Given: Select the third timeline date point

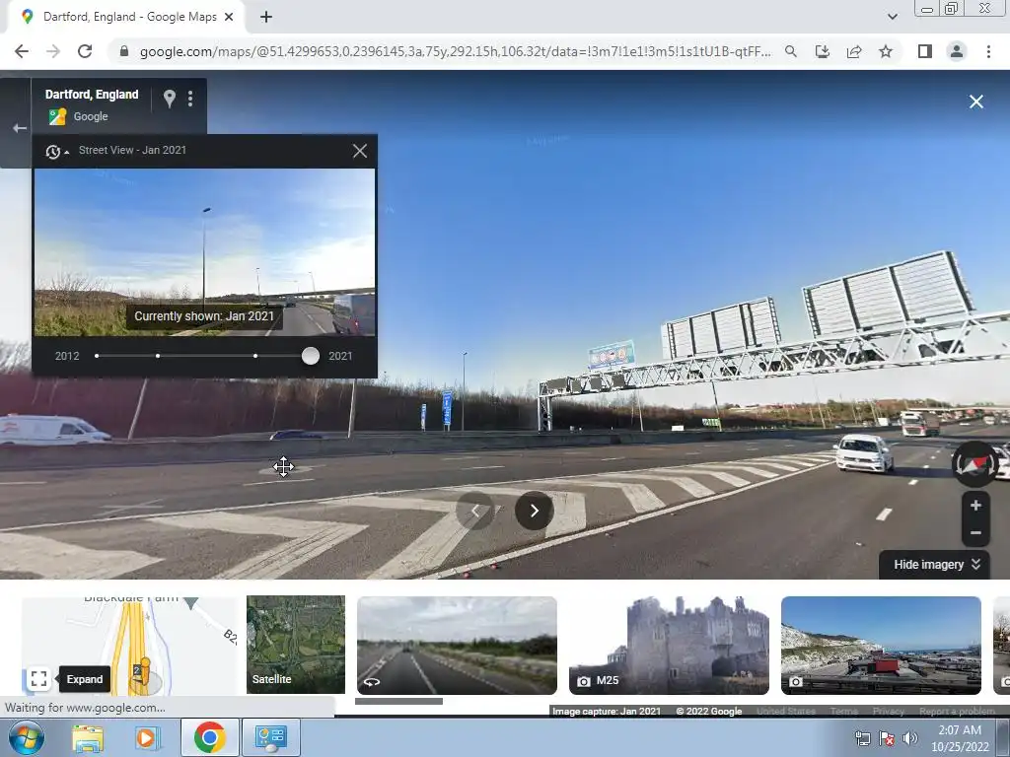Looking at the screenshot, I should point(255,356).
